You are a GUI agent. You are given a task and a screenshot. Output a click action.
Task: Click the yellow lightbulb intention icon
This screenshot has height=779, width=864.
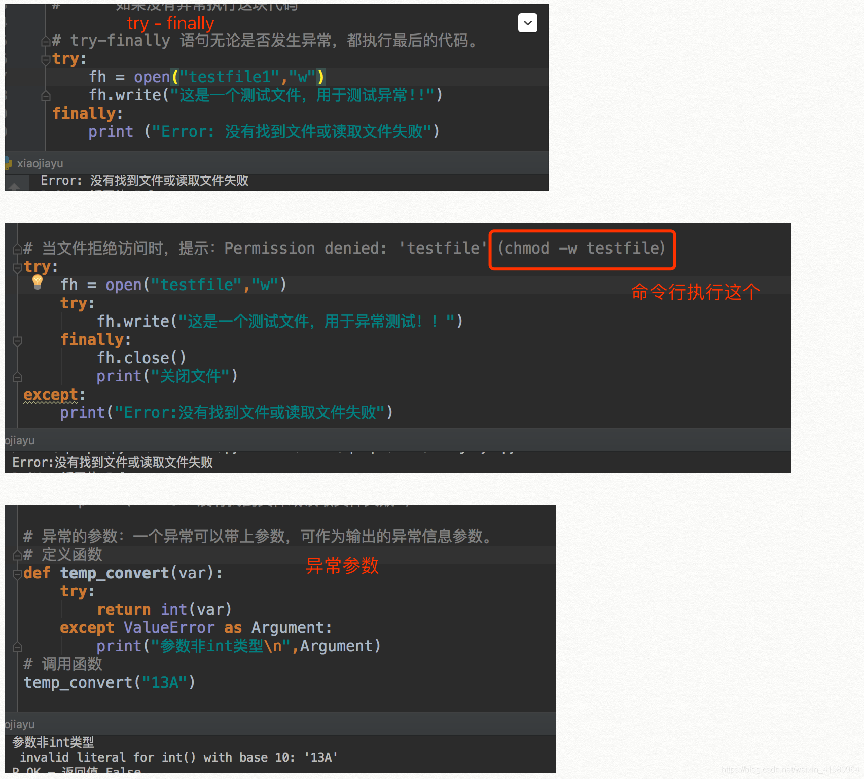(x=38, y=281)
